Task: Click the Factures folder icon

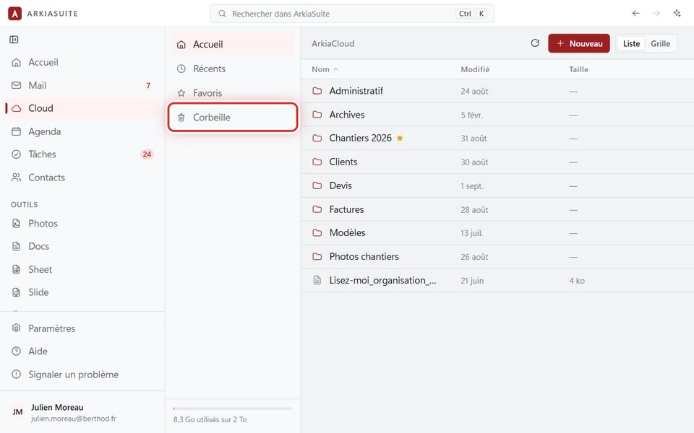Action: (317, 209)
